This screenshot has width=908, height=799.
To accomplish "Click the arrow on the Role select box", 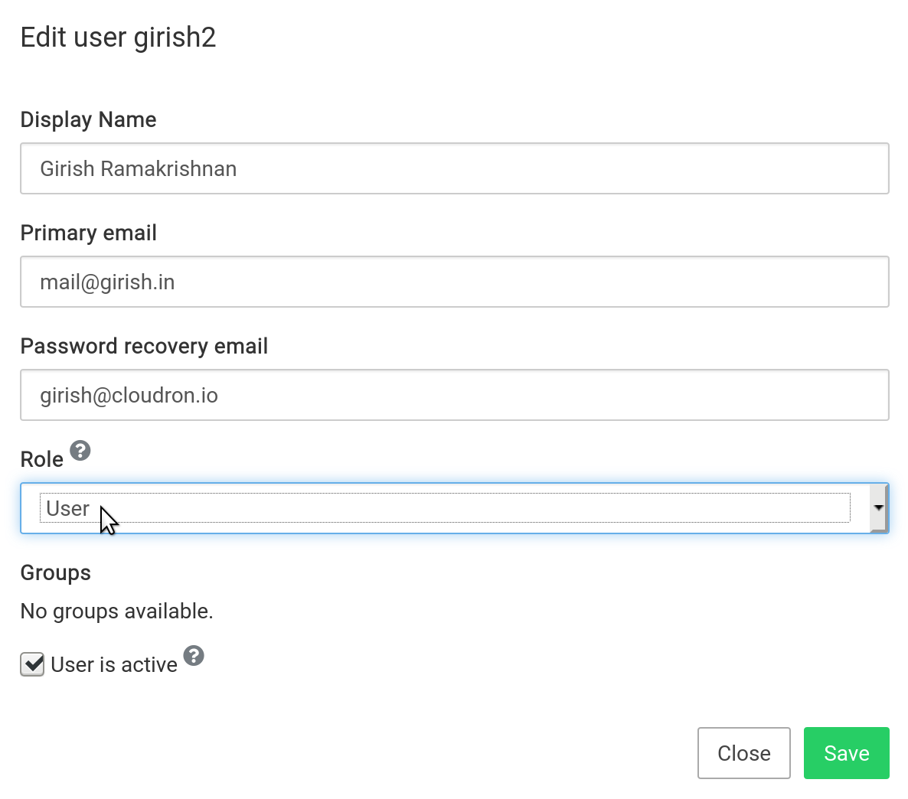I will [878, 508].
